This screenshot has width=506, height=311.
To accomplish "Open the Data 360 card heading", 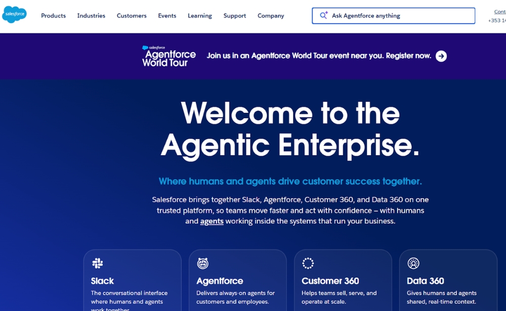I will [426, 281].
